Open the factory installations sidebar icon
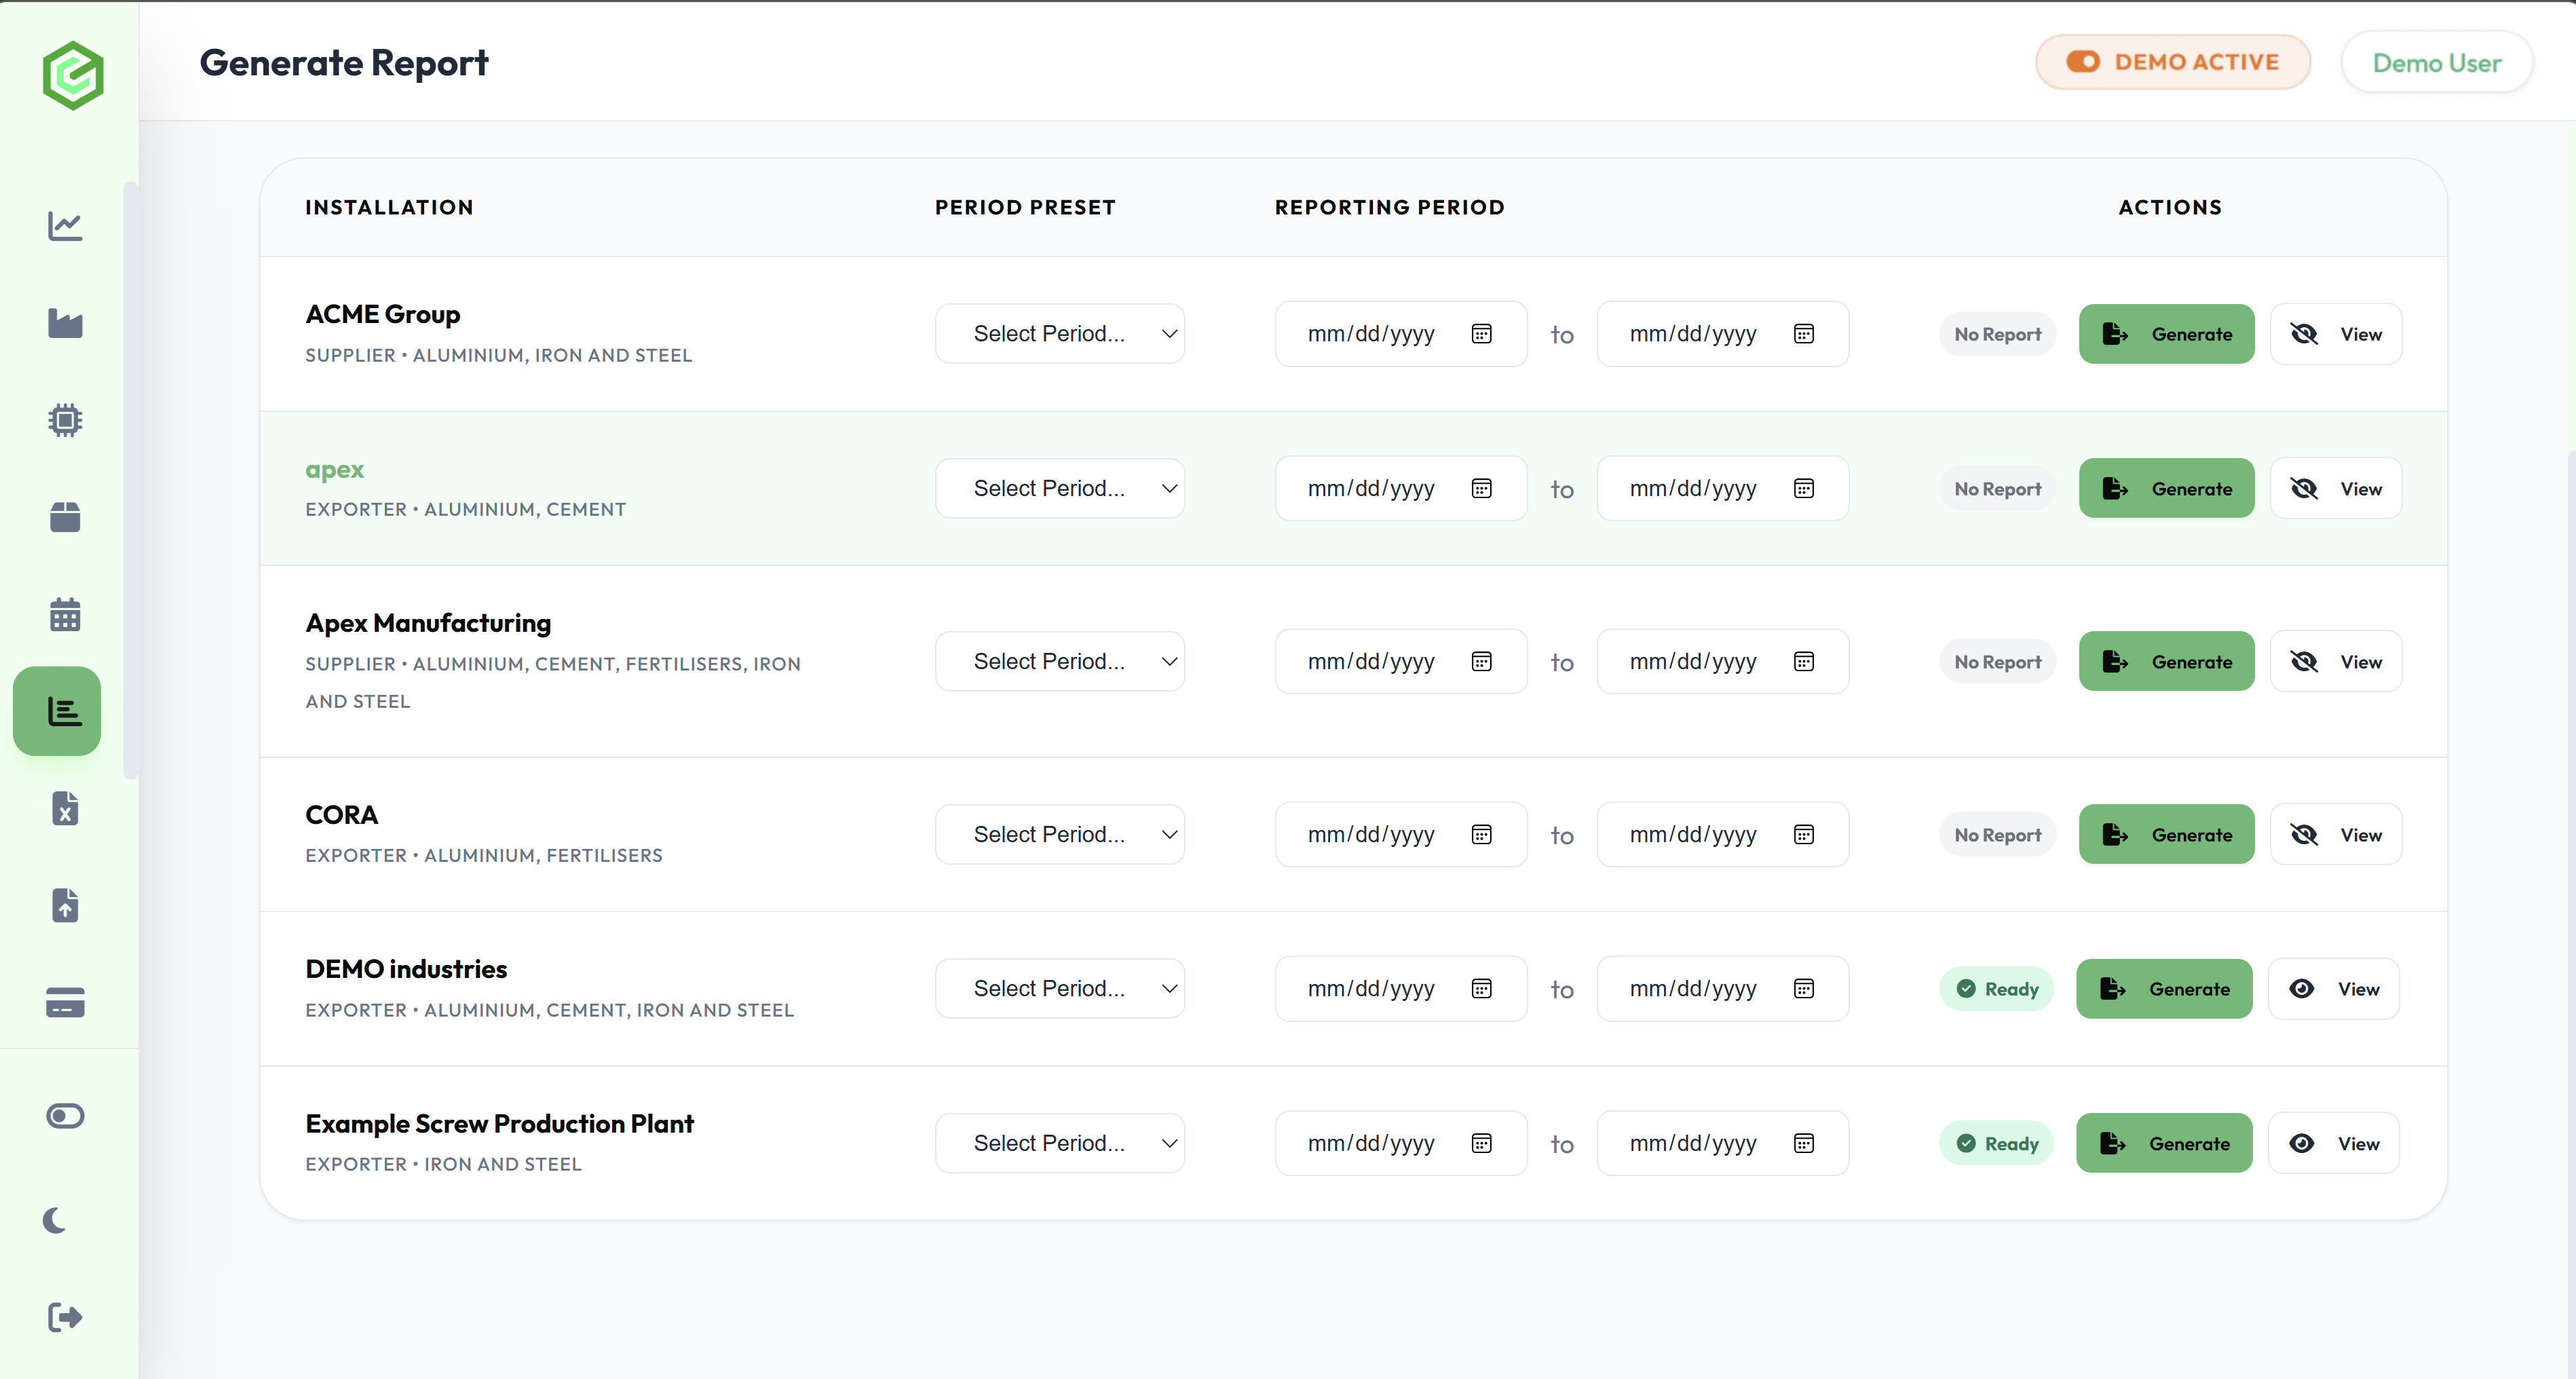The width and height of the screenshot is (2576, 1379). [x=65, y=323]
